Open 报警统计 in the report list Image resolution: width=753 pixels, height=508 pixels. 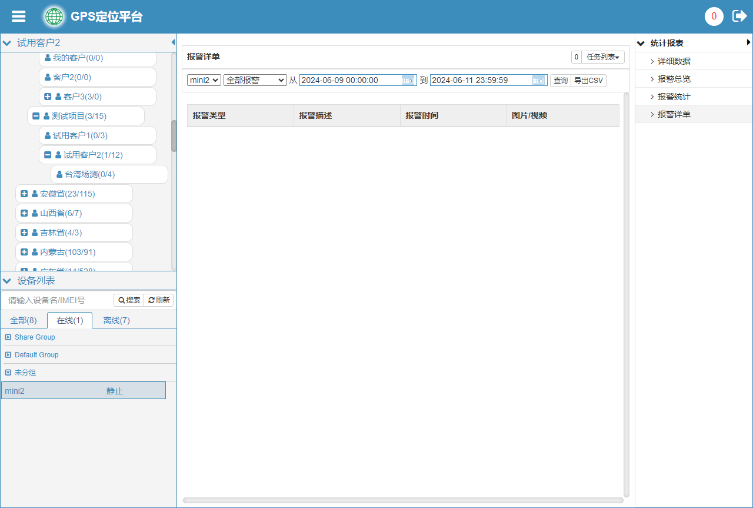[x=674, y=97]
